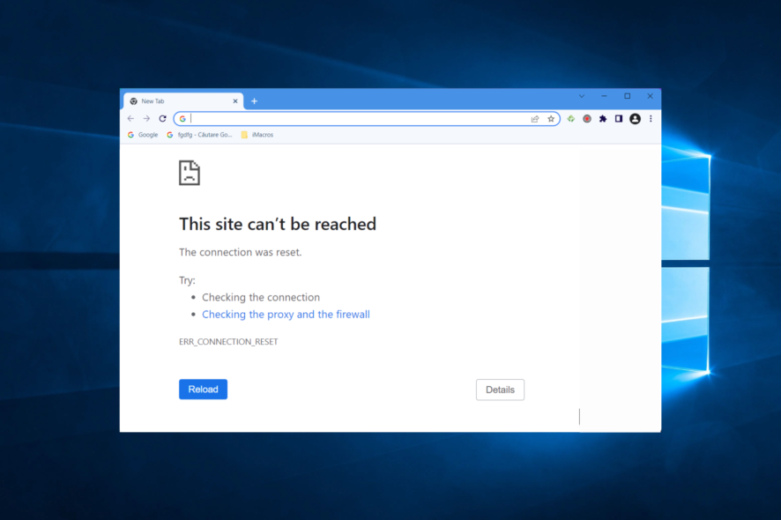This screenshot has height=520, width=781.
Task: Go forward with the forward arrow
Action: pyautogui.click(x=146, y=119)
